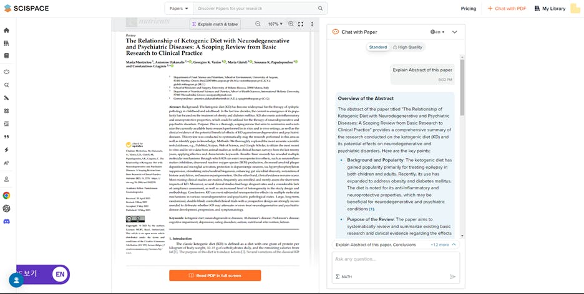This screenshot has height=294, width=584.
Task: Go to Home in the sidebar
Action: (x=6, y=31)
